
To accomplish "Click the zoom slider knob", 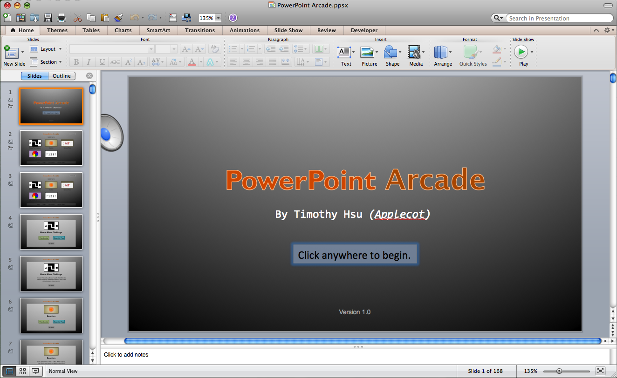I will point(559,371).
